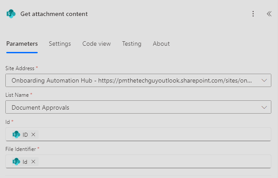Click the Get attachment content title text
Image resolution: width=278 pixels, height=178 pixels.
click(x=54, y=14)
